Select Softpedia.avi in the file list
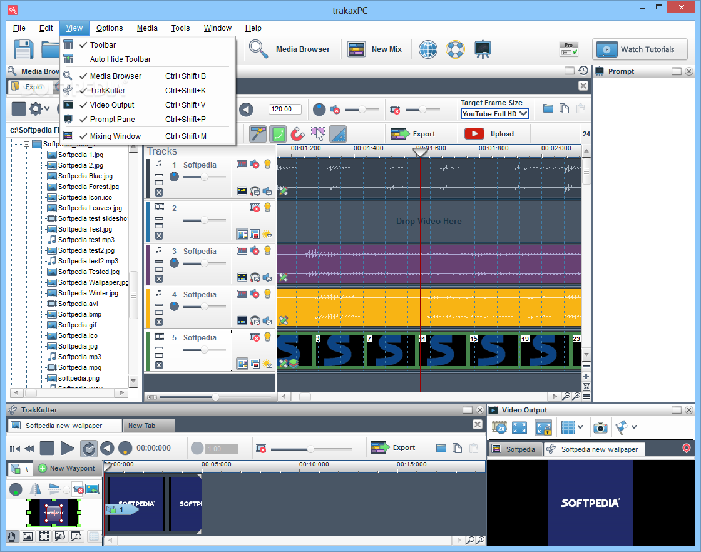The width and height of the screenshot is (701, 552). coord(78,304)
